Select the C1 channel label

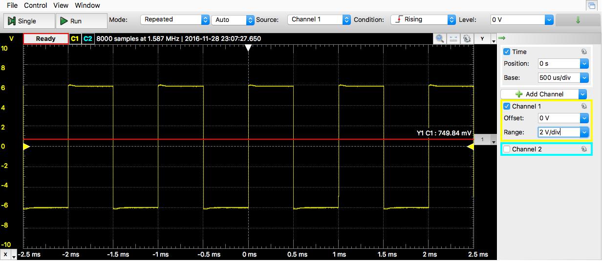pyautogui.click(x=75, y=38)
